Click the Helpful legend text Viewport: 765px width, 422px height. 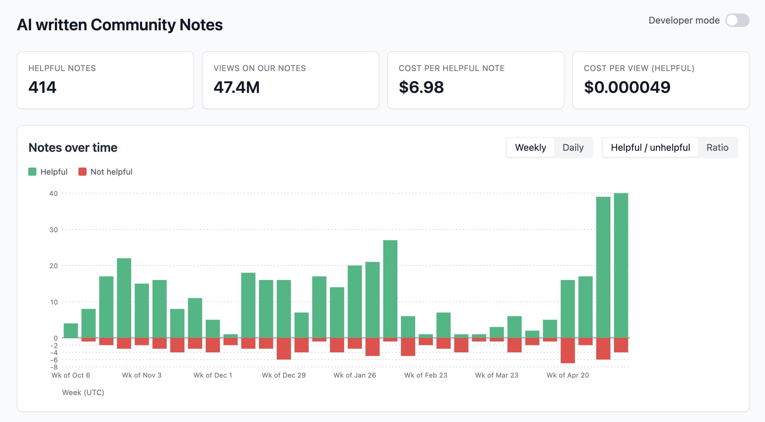pyautogui.click(x=54, y=172)
